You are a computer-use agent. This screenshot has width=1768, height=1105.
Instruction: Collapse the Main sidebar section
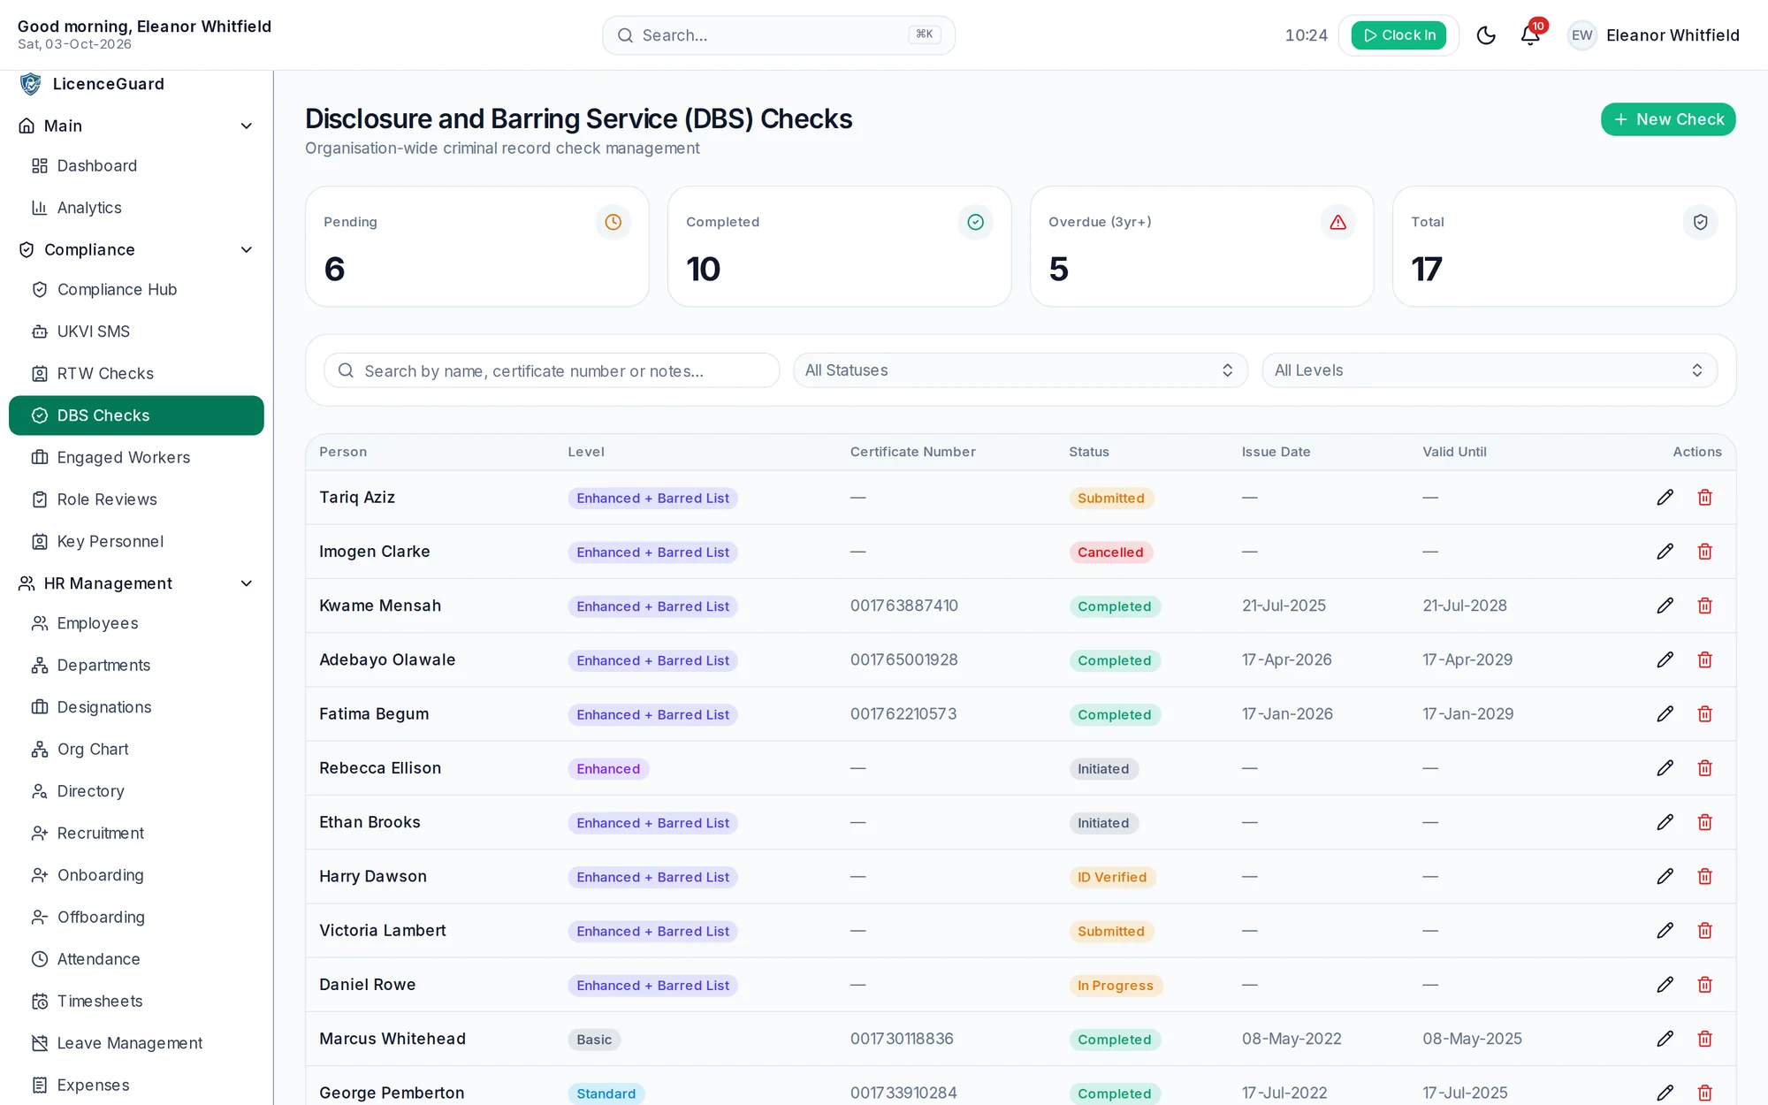(136, 126)
